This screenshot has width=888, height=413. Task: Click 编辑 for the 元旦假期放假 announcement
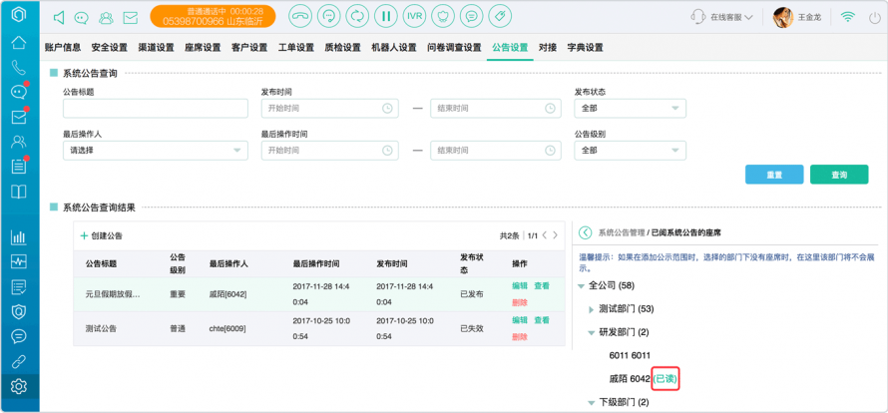click(x=519, y=286)
